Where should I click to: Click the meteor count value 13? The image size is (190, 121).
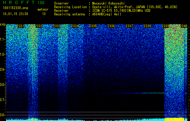click(x=44, y=14)
